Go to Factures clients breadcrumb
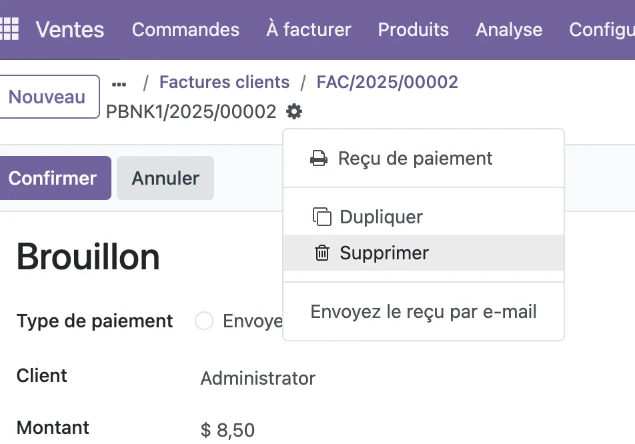Image resolution: width=635 pixels, height=444 pixels. [x=224, y=82]
